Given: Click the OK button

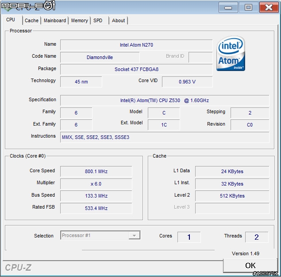Looking at the screenshot, I should pyautogui.click(x=250, y=265).
